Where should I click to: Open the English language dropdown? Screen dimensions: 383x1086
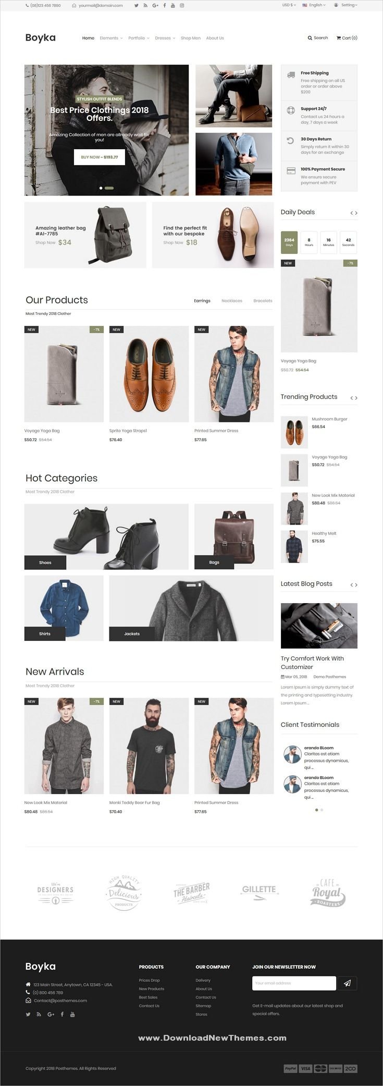[x=314, y=5]
